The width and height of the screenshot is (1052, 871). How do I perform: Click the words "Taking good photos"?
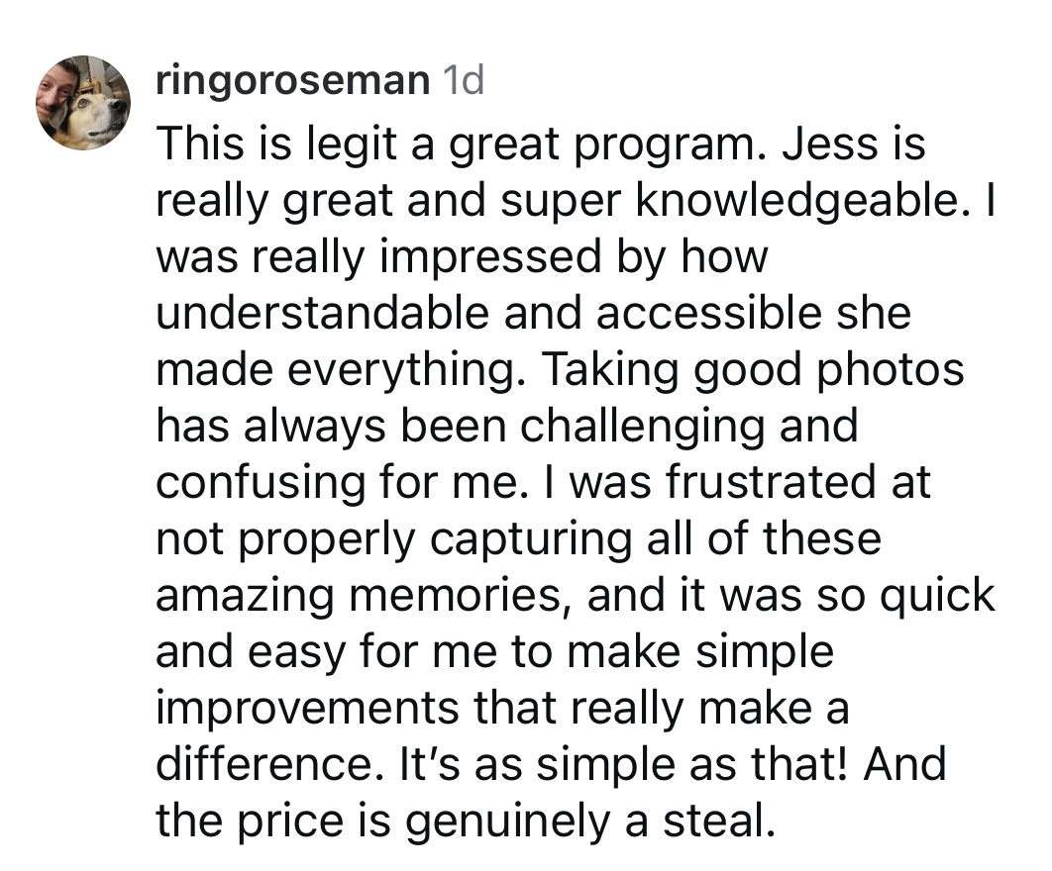point(752,371)
